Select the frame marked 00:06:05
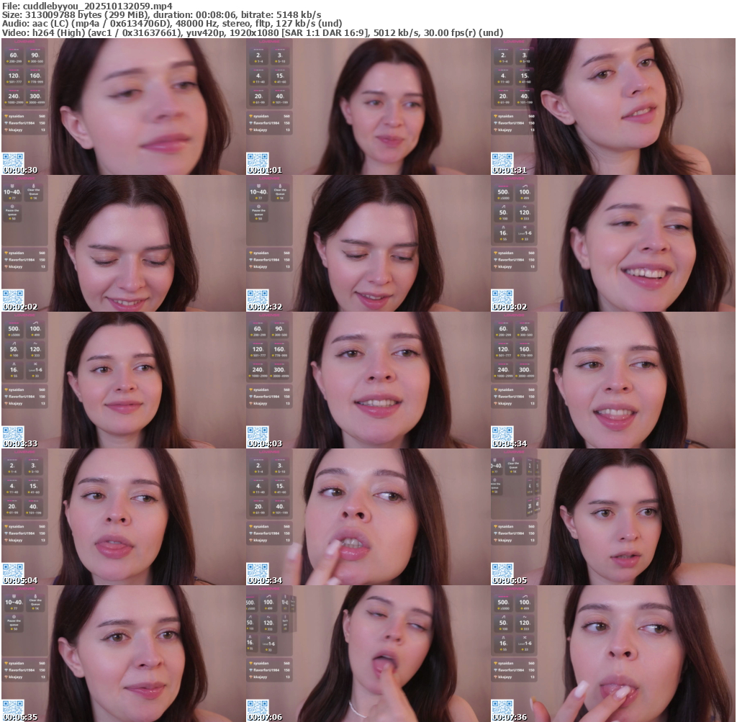 [x=613, y=517]
